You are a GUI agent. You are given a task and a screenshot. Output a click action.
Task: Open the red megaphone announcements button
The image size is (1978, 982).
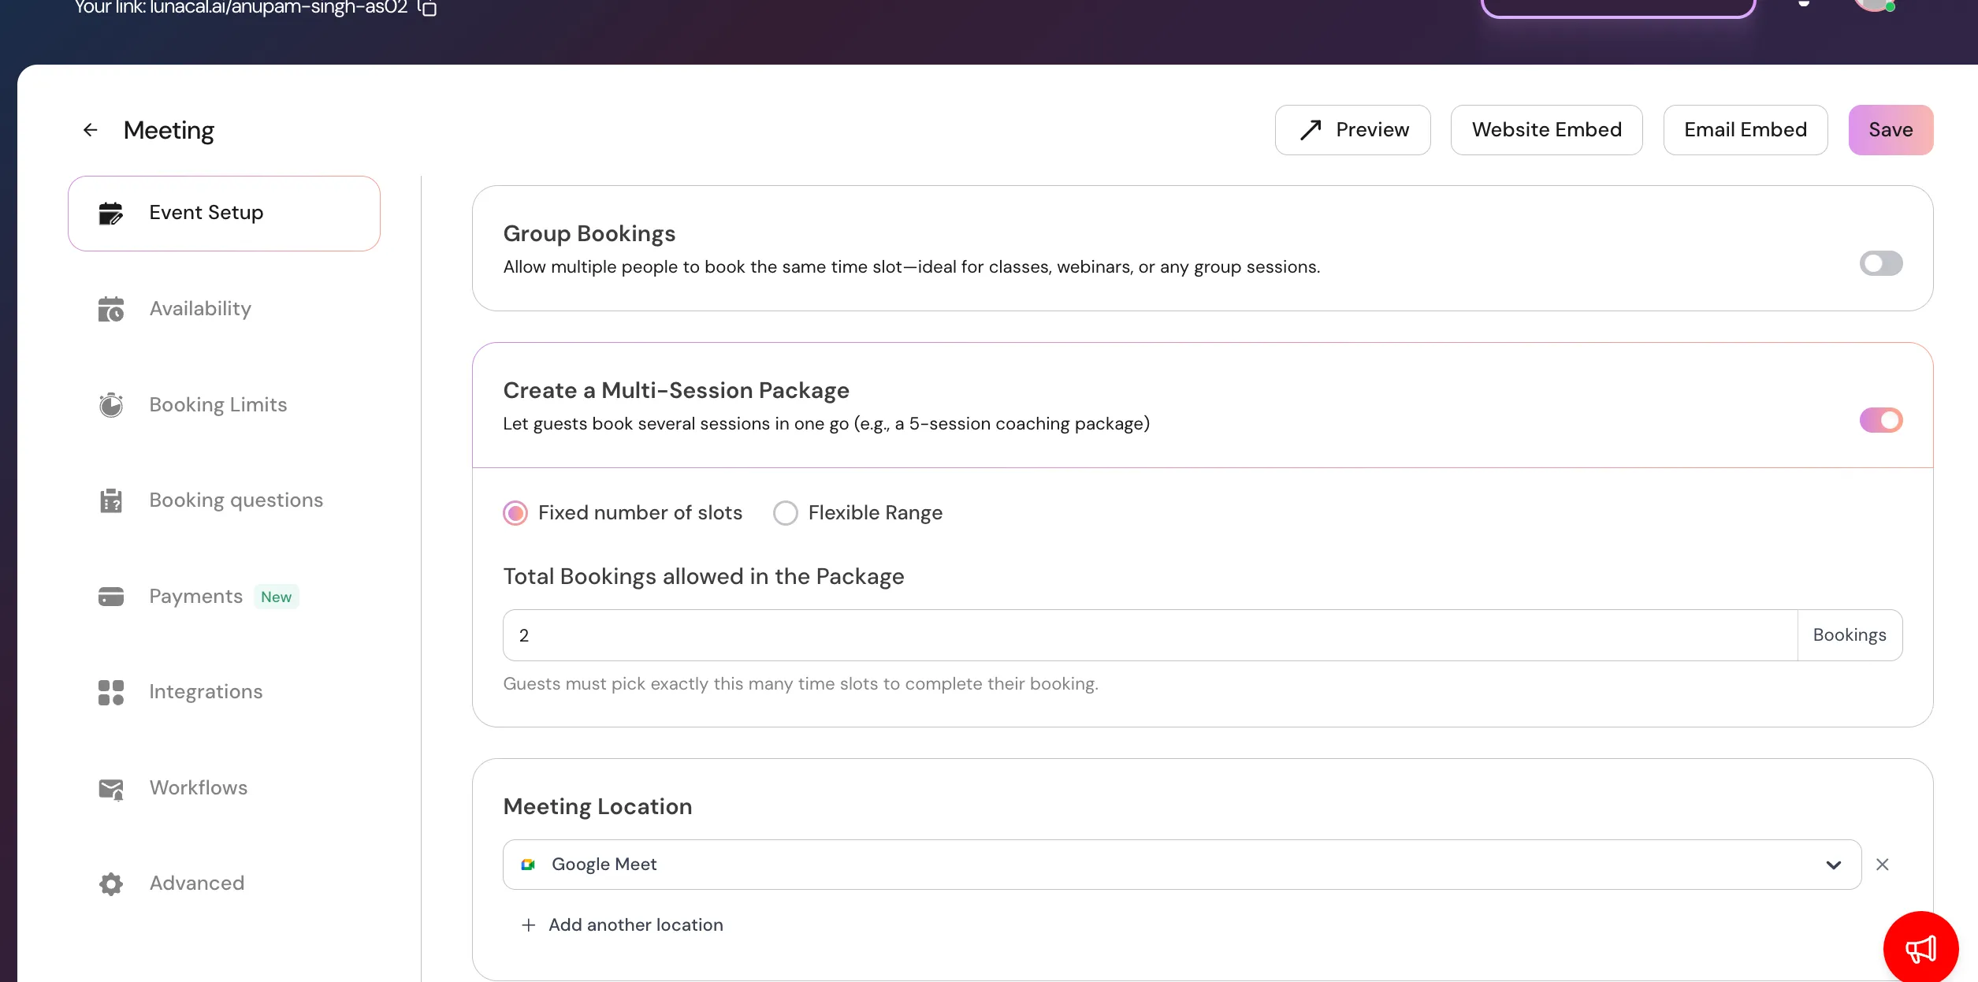[x=1920, y=947]
